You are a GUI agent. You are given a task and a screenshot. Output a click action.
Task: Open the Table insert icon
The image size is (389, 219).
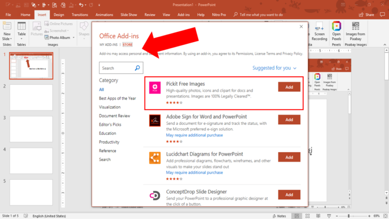tap(21, 27)
